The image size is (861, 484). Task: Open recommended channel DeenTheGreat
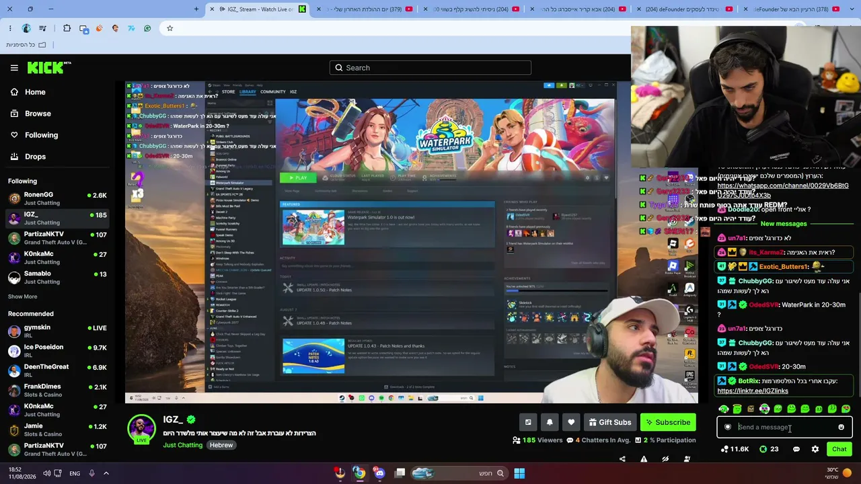[x=57, y=370]
